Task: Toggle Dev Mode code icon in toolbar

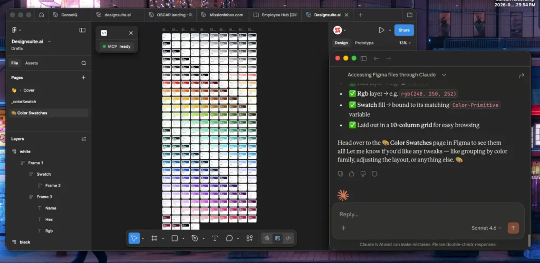Action: (x=288, y=238)
